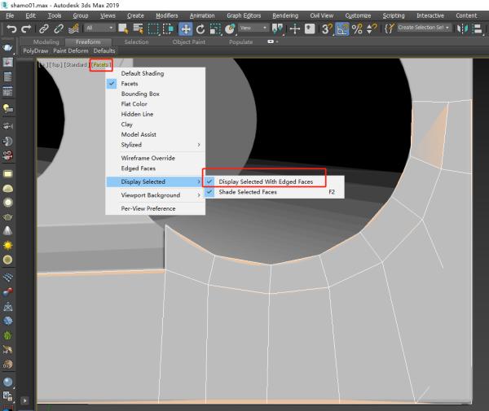This screenshot has height=411, width=489.
Task: Toggle the Keyboard Shortcut Override icon
Action: [x=310, y=29]
